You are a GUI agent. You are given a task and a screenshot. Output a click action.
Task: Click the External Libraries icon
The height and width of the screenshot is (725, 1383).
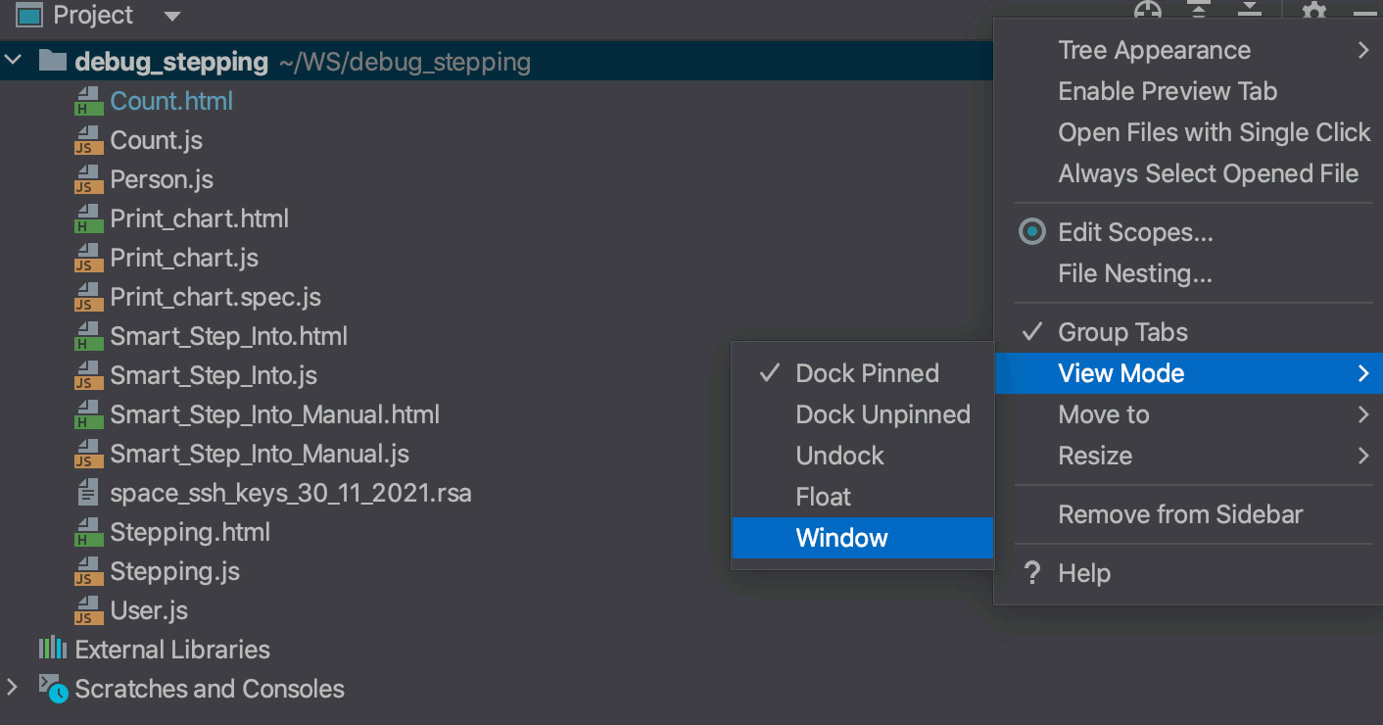click(51, 649)
